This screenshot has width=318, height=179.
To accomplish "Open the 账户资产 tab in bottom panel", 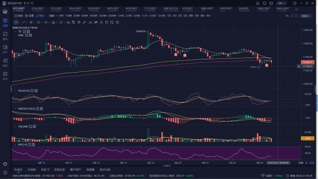I will coord(76,170).
